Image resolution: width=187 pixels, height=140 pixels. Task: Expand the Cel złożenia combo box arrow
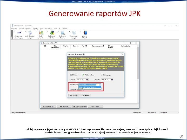100,85
